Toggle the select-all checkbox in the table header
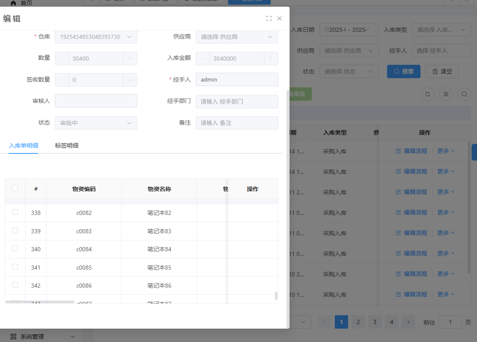 click(x=15, y=188)
